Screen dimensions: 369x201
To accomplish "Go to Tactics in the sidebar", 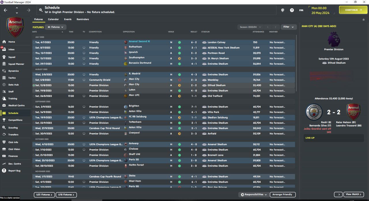I will [12, 78].
